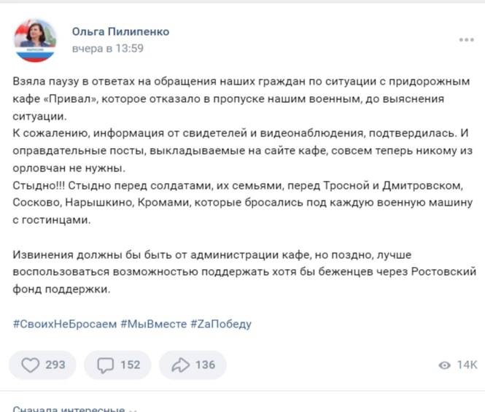Click the 152 comments counter

click(131, 365)
